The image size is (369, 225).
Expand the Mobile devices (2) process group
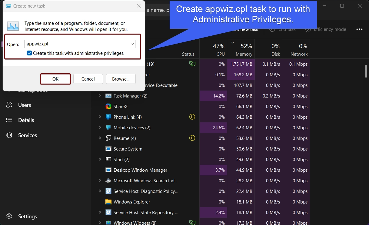tap(100, 127)
